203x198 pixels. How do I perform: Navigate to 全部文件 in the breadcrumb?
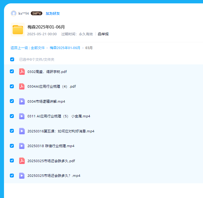coord(38,48)
